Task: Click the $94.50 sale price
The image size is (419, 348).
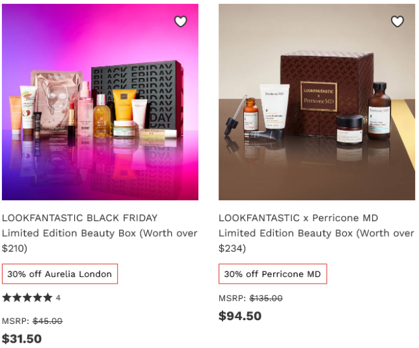Action: pyautogui.click(x=240, y=316)
